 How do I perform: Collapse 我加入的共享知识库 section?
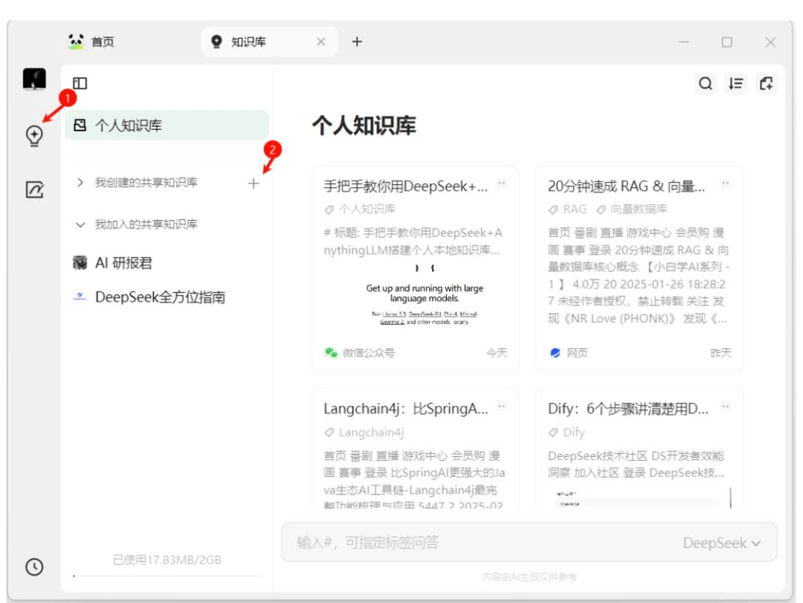point(81,224)
